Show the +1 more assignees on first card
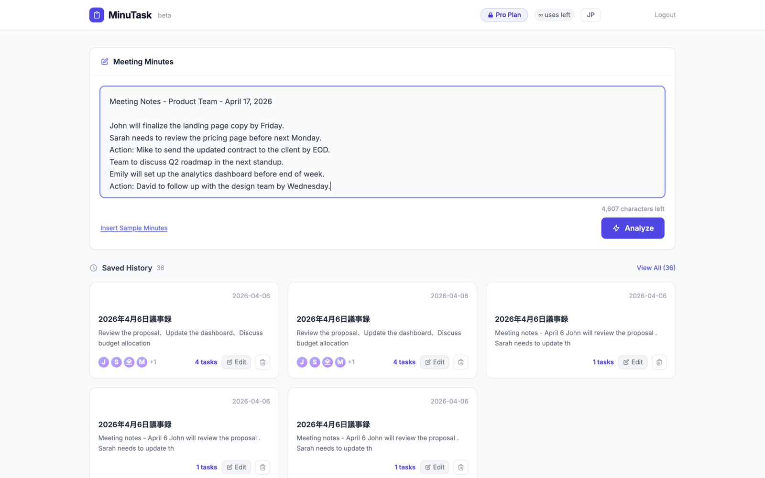Viewport: 765px width, 478px height. 153,362
